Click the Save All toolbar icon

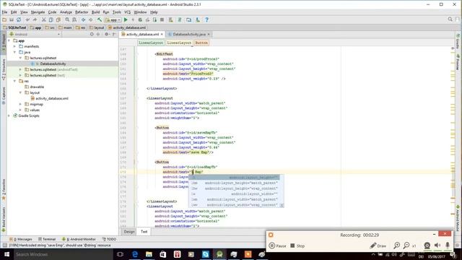click(12, 19)
